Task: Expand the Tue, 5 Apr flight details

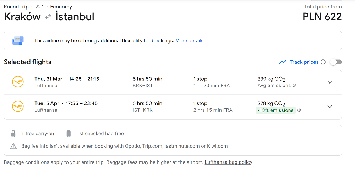Action: 330,107
